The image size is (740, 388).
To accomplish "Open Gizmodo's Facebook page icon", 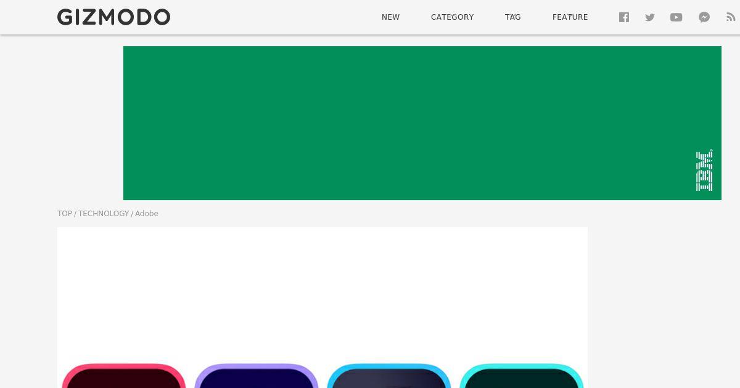I will (624, 17).
